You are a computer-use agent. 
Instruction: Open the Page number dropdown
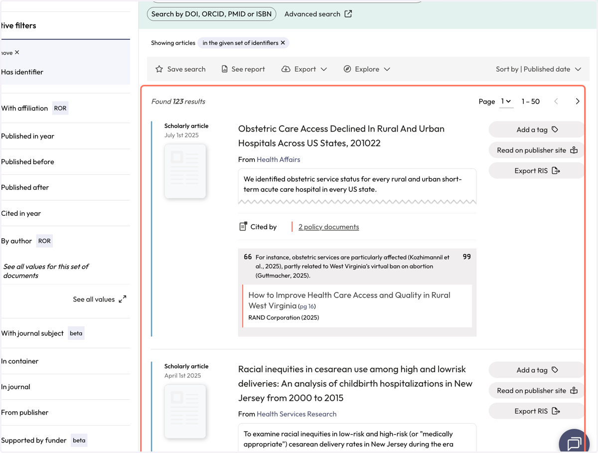[506, 102]
